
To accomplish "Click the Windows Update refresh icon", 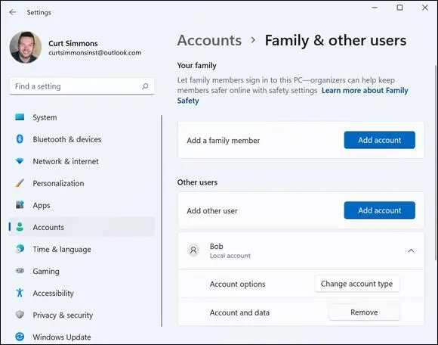I will tap(20, 337).
